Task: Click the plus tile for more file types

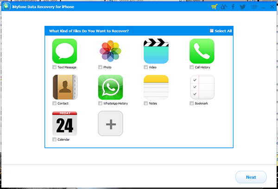Action: click(110, 123)
